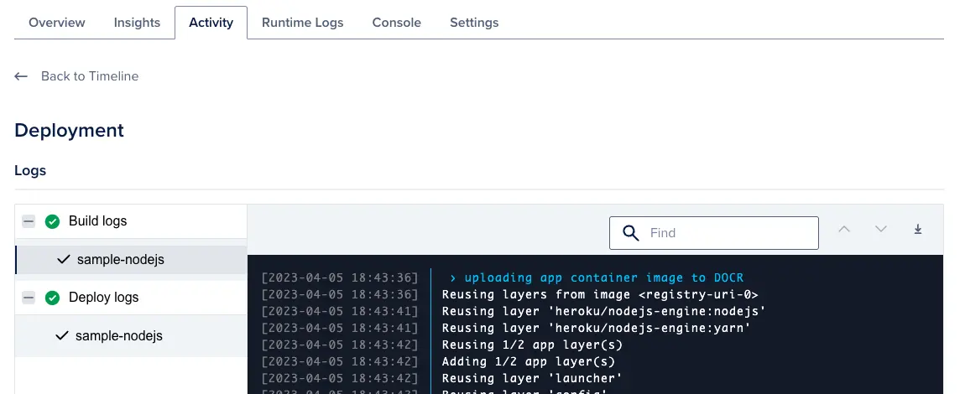The height and width of the screenshot is (394, 965).
Task: Click the Back to Timeline link
Action: coord(89,76)
